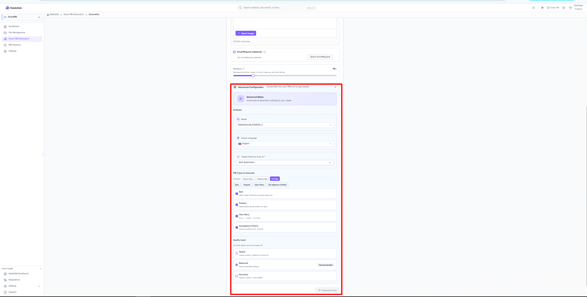The height and width of the screenshot is (297, 587).
Task: Click the File Management folder icon
Action: click(5, 33)
